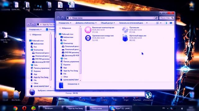Click the breadcrumb arrow before Новая папка

pyautogui.click(x=71, y=18)
